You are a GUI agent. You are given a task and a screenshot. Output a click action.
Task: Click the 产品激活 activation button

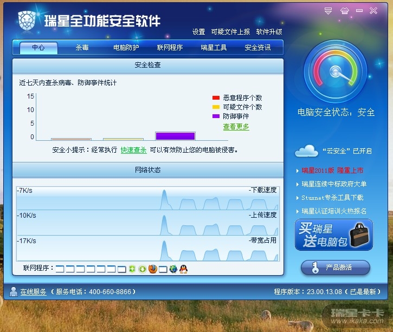click(336, 268)
